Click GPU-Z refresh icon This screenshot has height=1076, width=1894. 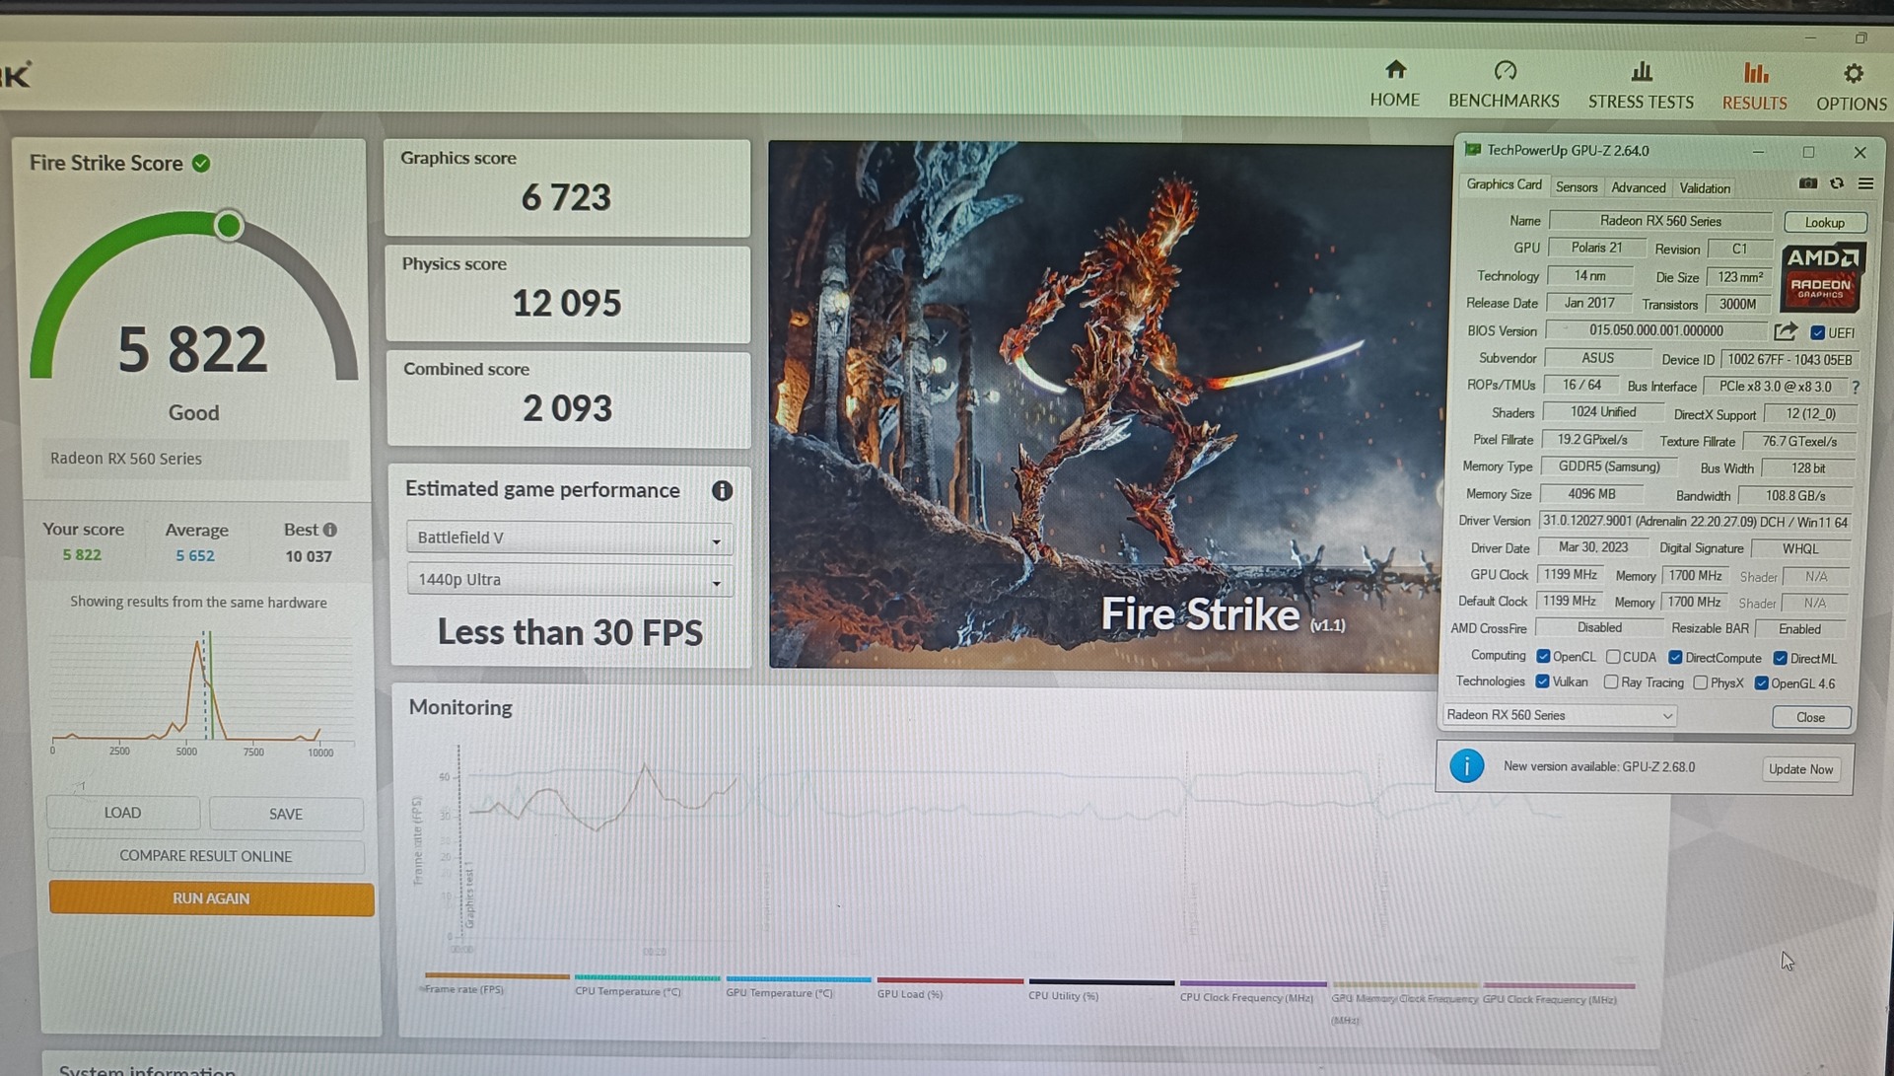click(x=1837, y=183)
